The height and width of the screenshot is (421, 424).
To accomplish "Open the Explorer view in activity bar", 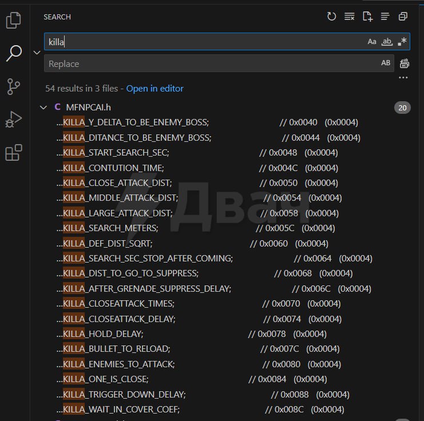I will coord(13,21).
